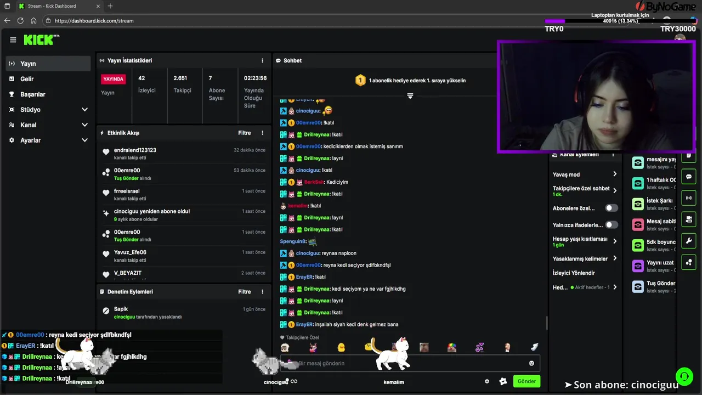
Task: Click the Mesaj sabitle reward icon
Action: 638,224
